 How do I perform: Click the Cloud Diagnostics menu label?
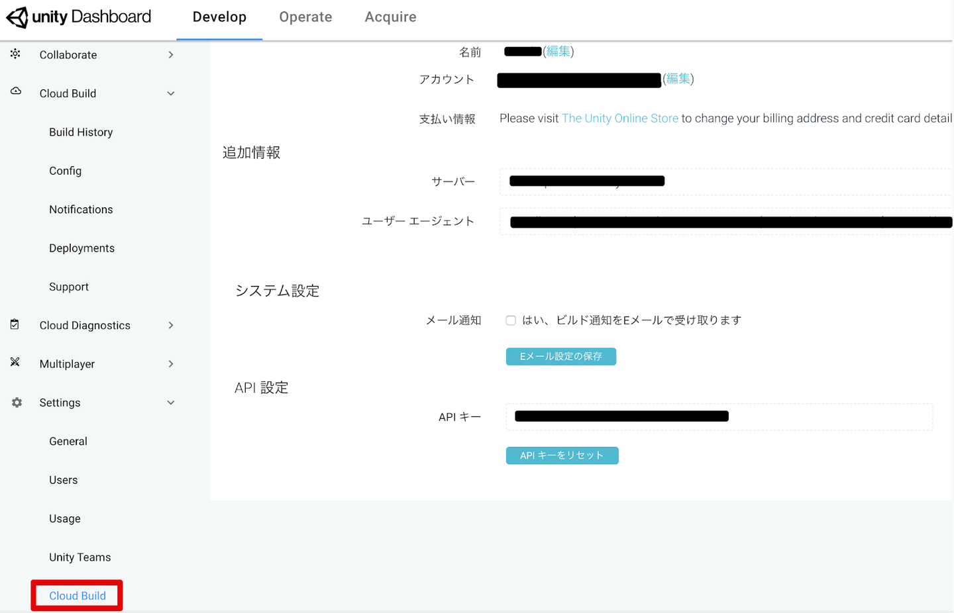coord(85,326)
